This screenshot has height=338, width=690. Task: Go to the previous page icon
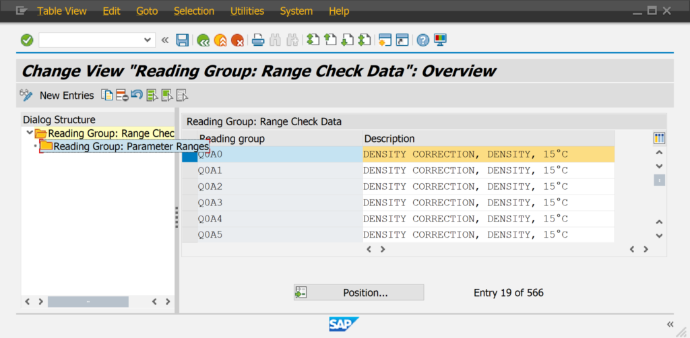pos(330,40)
